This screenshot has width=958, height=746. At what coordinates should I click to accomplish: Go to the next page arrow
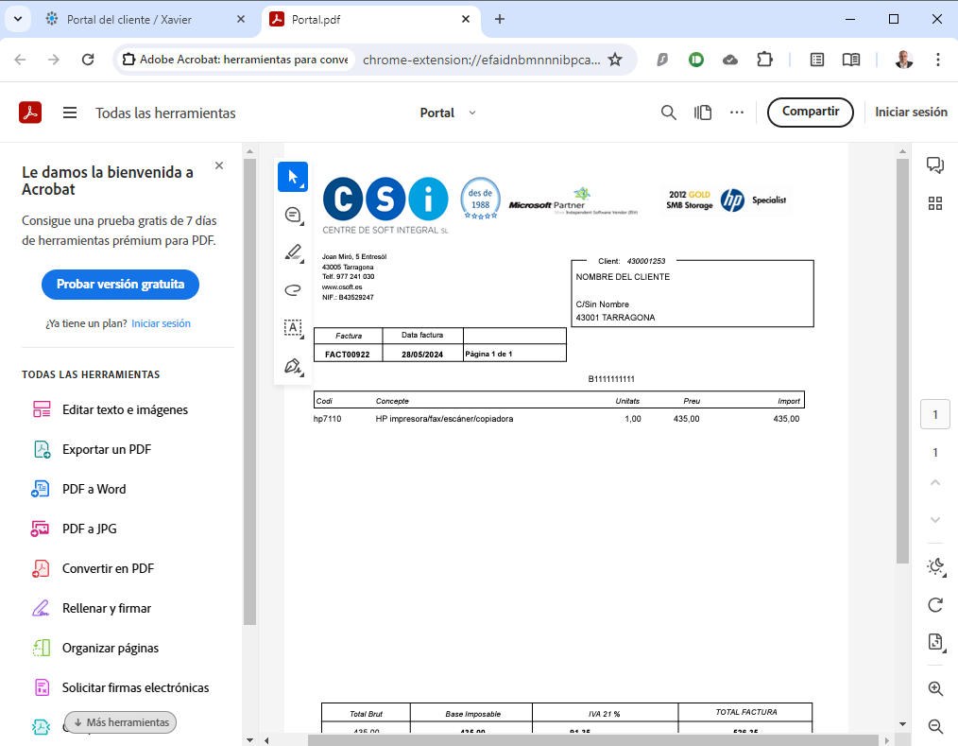point(934,520)
